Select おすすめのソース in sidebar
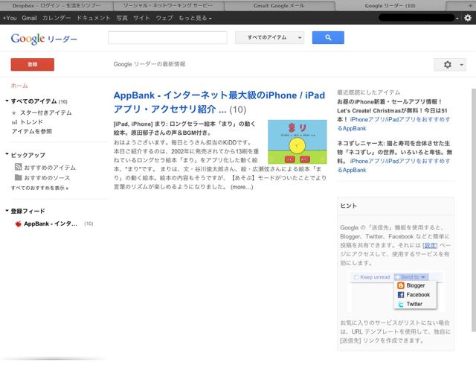This screenshot has height=365, width=476. (x=47, y=177)
